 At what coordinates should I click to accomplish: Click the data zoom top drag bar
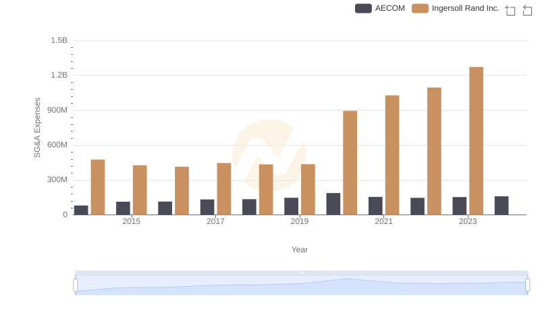pyautogui.click(x=301, y=273)
